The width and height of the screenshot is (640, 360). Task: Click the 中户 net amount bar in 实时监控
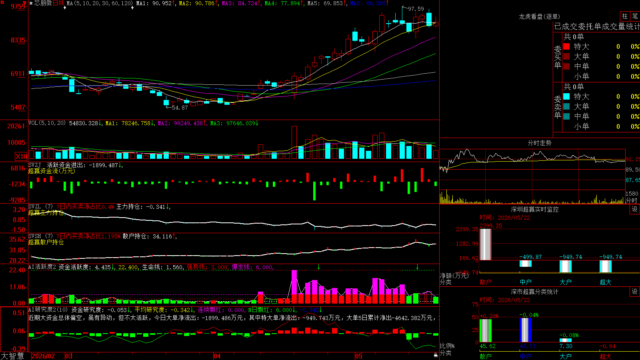tap(526, 264)
